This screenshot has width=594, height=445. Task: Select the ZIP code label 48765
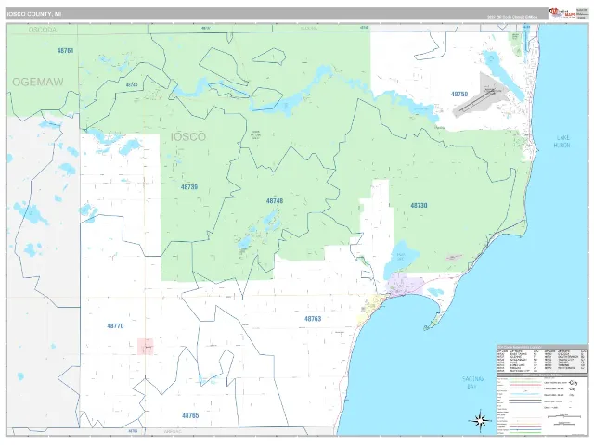coord(190,415)
